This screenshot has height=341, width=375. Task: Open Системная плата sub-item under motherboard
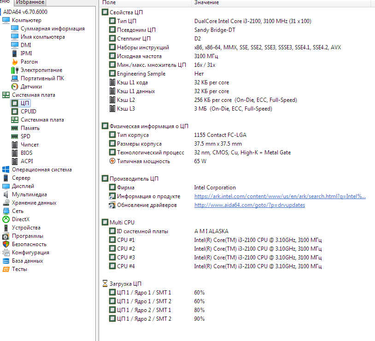(x=38, y=120)
